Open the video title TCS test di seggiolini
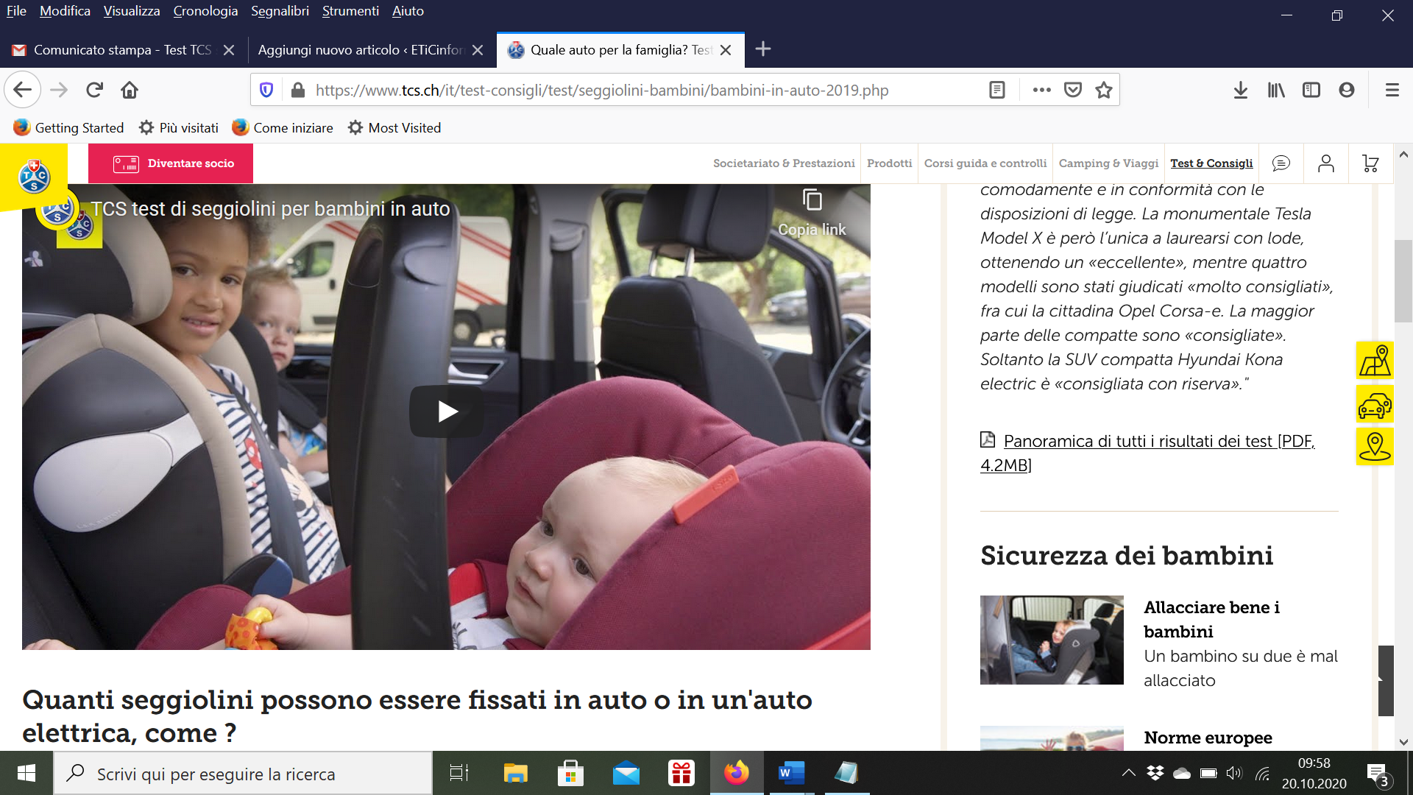The image size is (1413, 795). [x=270, y=209]
